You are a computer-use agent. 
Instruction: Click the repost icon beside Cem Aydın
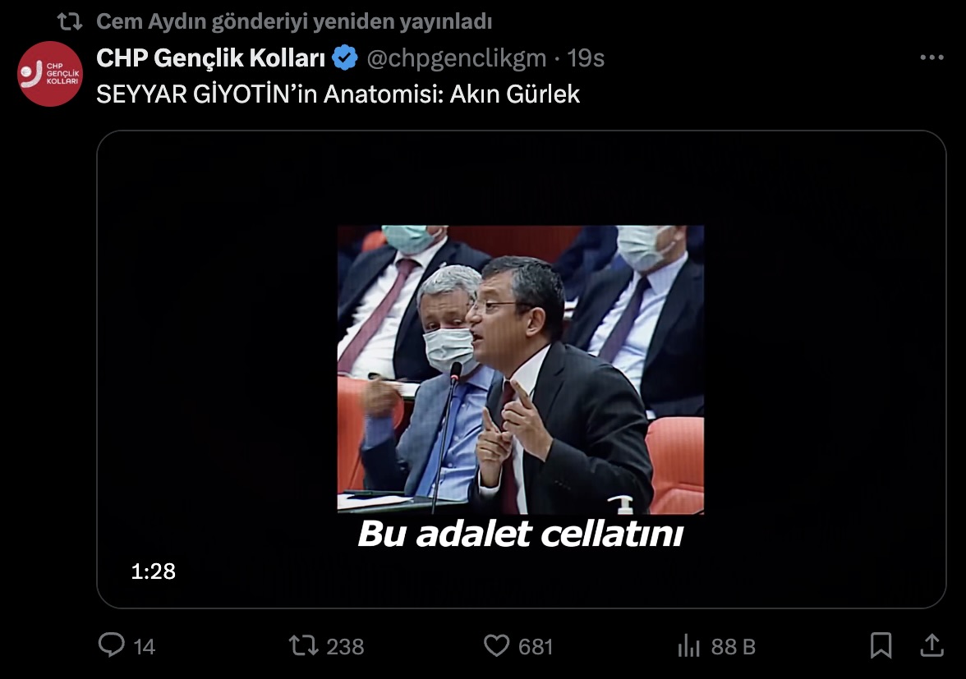pos(70,22)
